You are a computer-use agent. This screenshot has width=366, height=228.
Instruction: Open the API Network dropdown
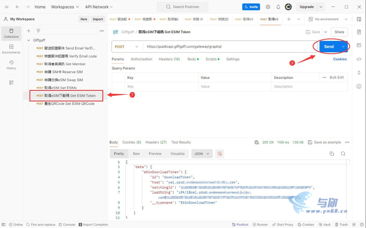[99, 7]
